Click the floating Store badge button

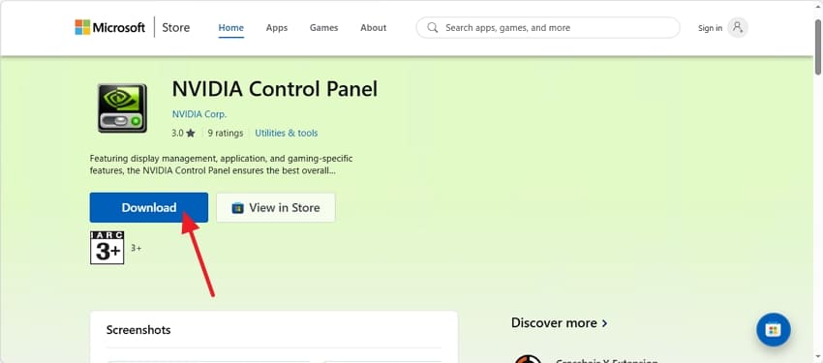click(x=774, y=330)
